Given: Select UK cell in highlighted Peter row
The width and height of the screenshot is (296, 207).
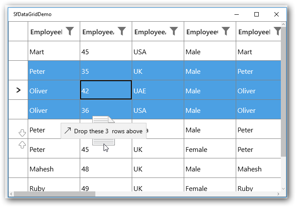Looking at the screenshot, I should (x=158, y=70).
